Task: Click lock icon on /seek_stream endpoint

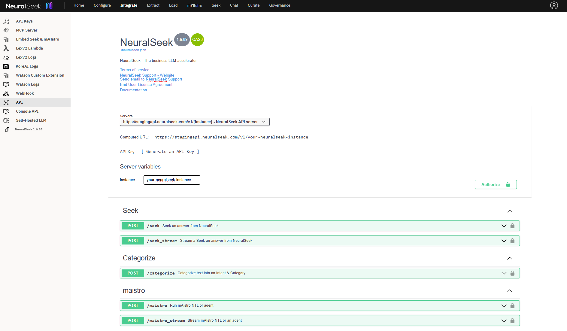Action: point(512,241)
